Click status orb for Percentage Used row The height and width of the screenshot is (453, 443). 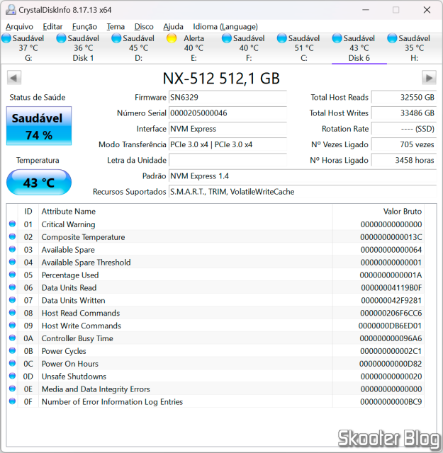12,275
